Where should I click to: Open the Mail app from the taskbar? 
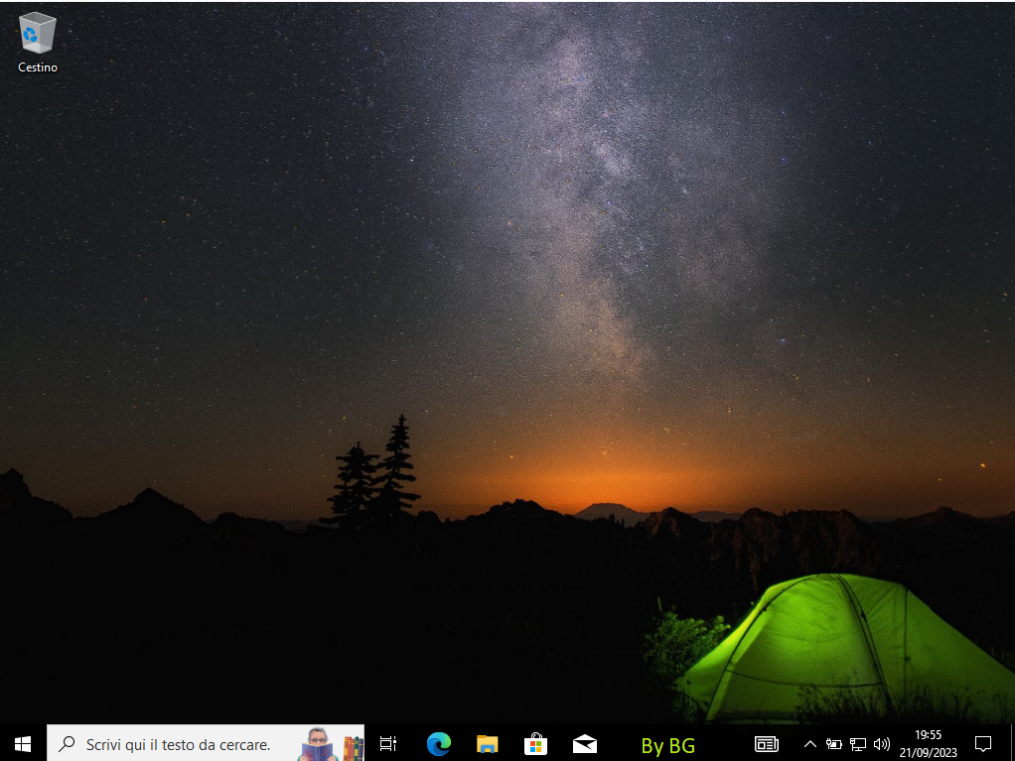[x=585, y=744]
